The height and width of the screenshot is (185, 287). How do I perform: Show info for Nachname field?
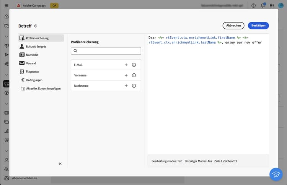point(134,86)
